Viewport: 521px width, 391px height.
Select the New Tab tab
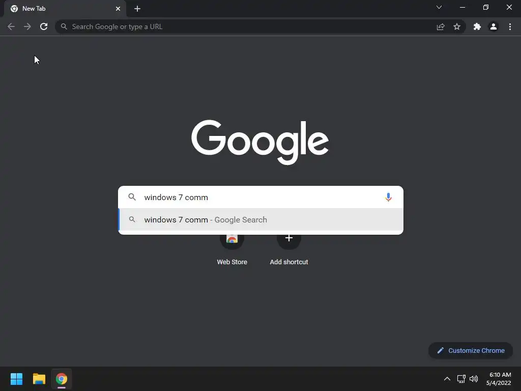click(65, 9)
